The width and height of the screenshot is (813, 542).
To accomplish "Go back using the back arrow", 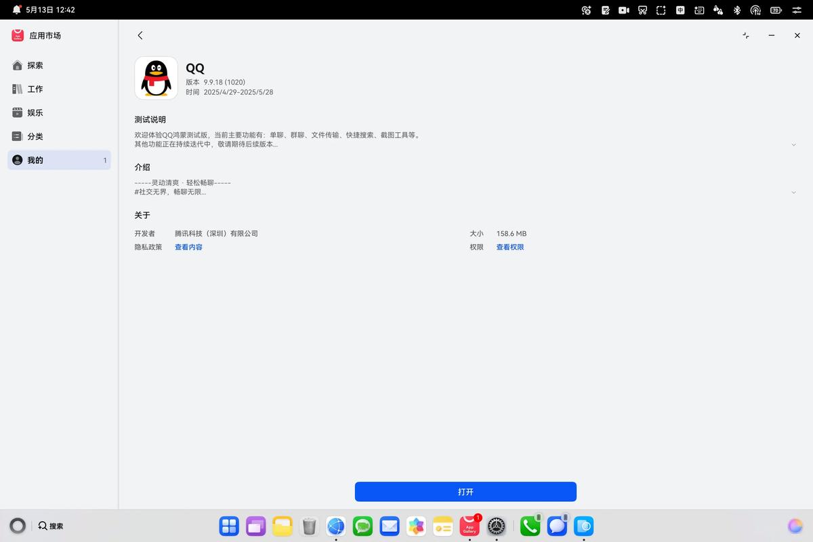I will 140,35.
